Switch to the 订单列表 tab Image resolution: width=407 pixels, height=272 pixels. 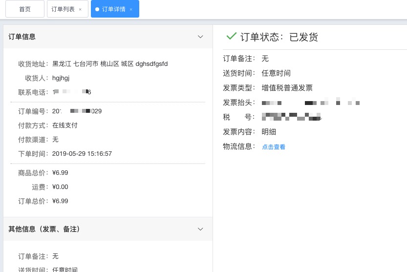pyautogui.click(x=63, y=9)
